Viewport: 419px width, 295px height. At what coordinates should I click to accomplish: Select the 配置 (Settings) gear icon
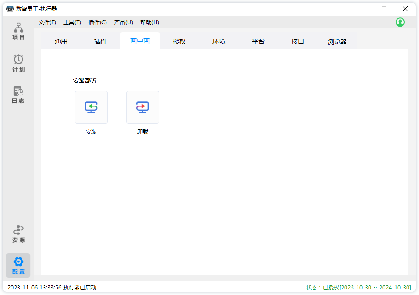click(x=18, y=262)
